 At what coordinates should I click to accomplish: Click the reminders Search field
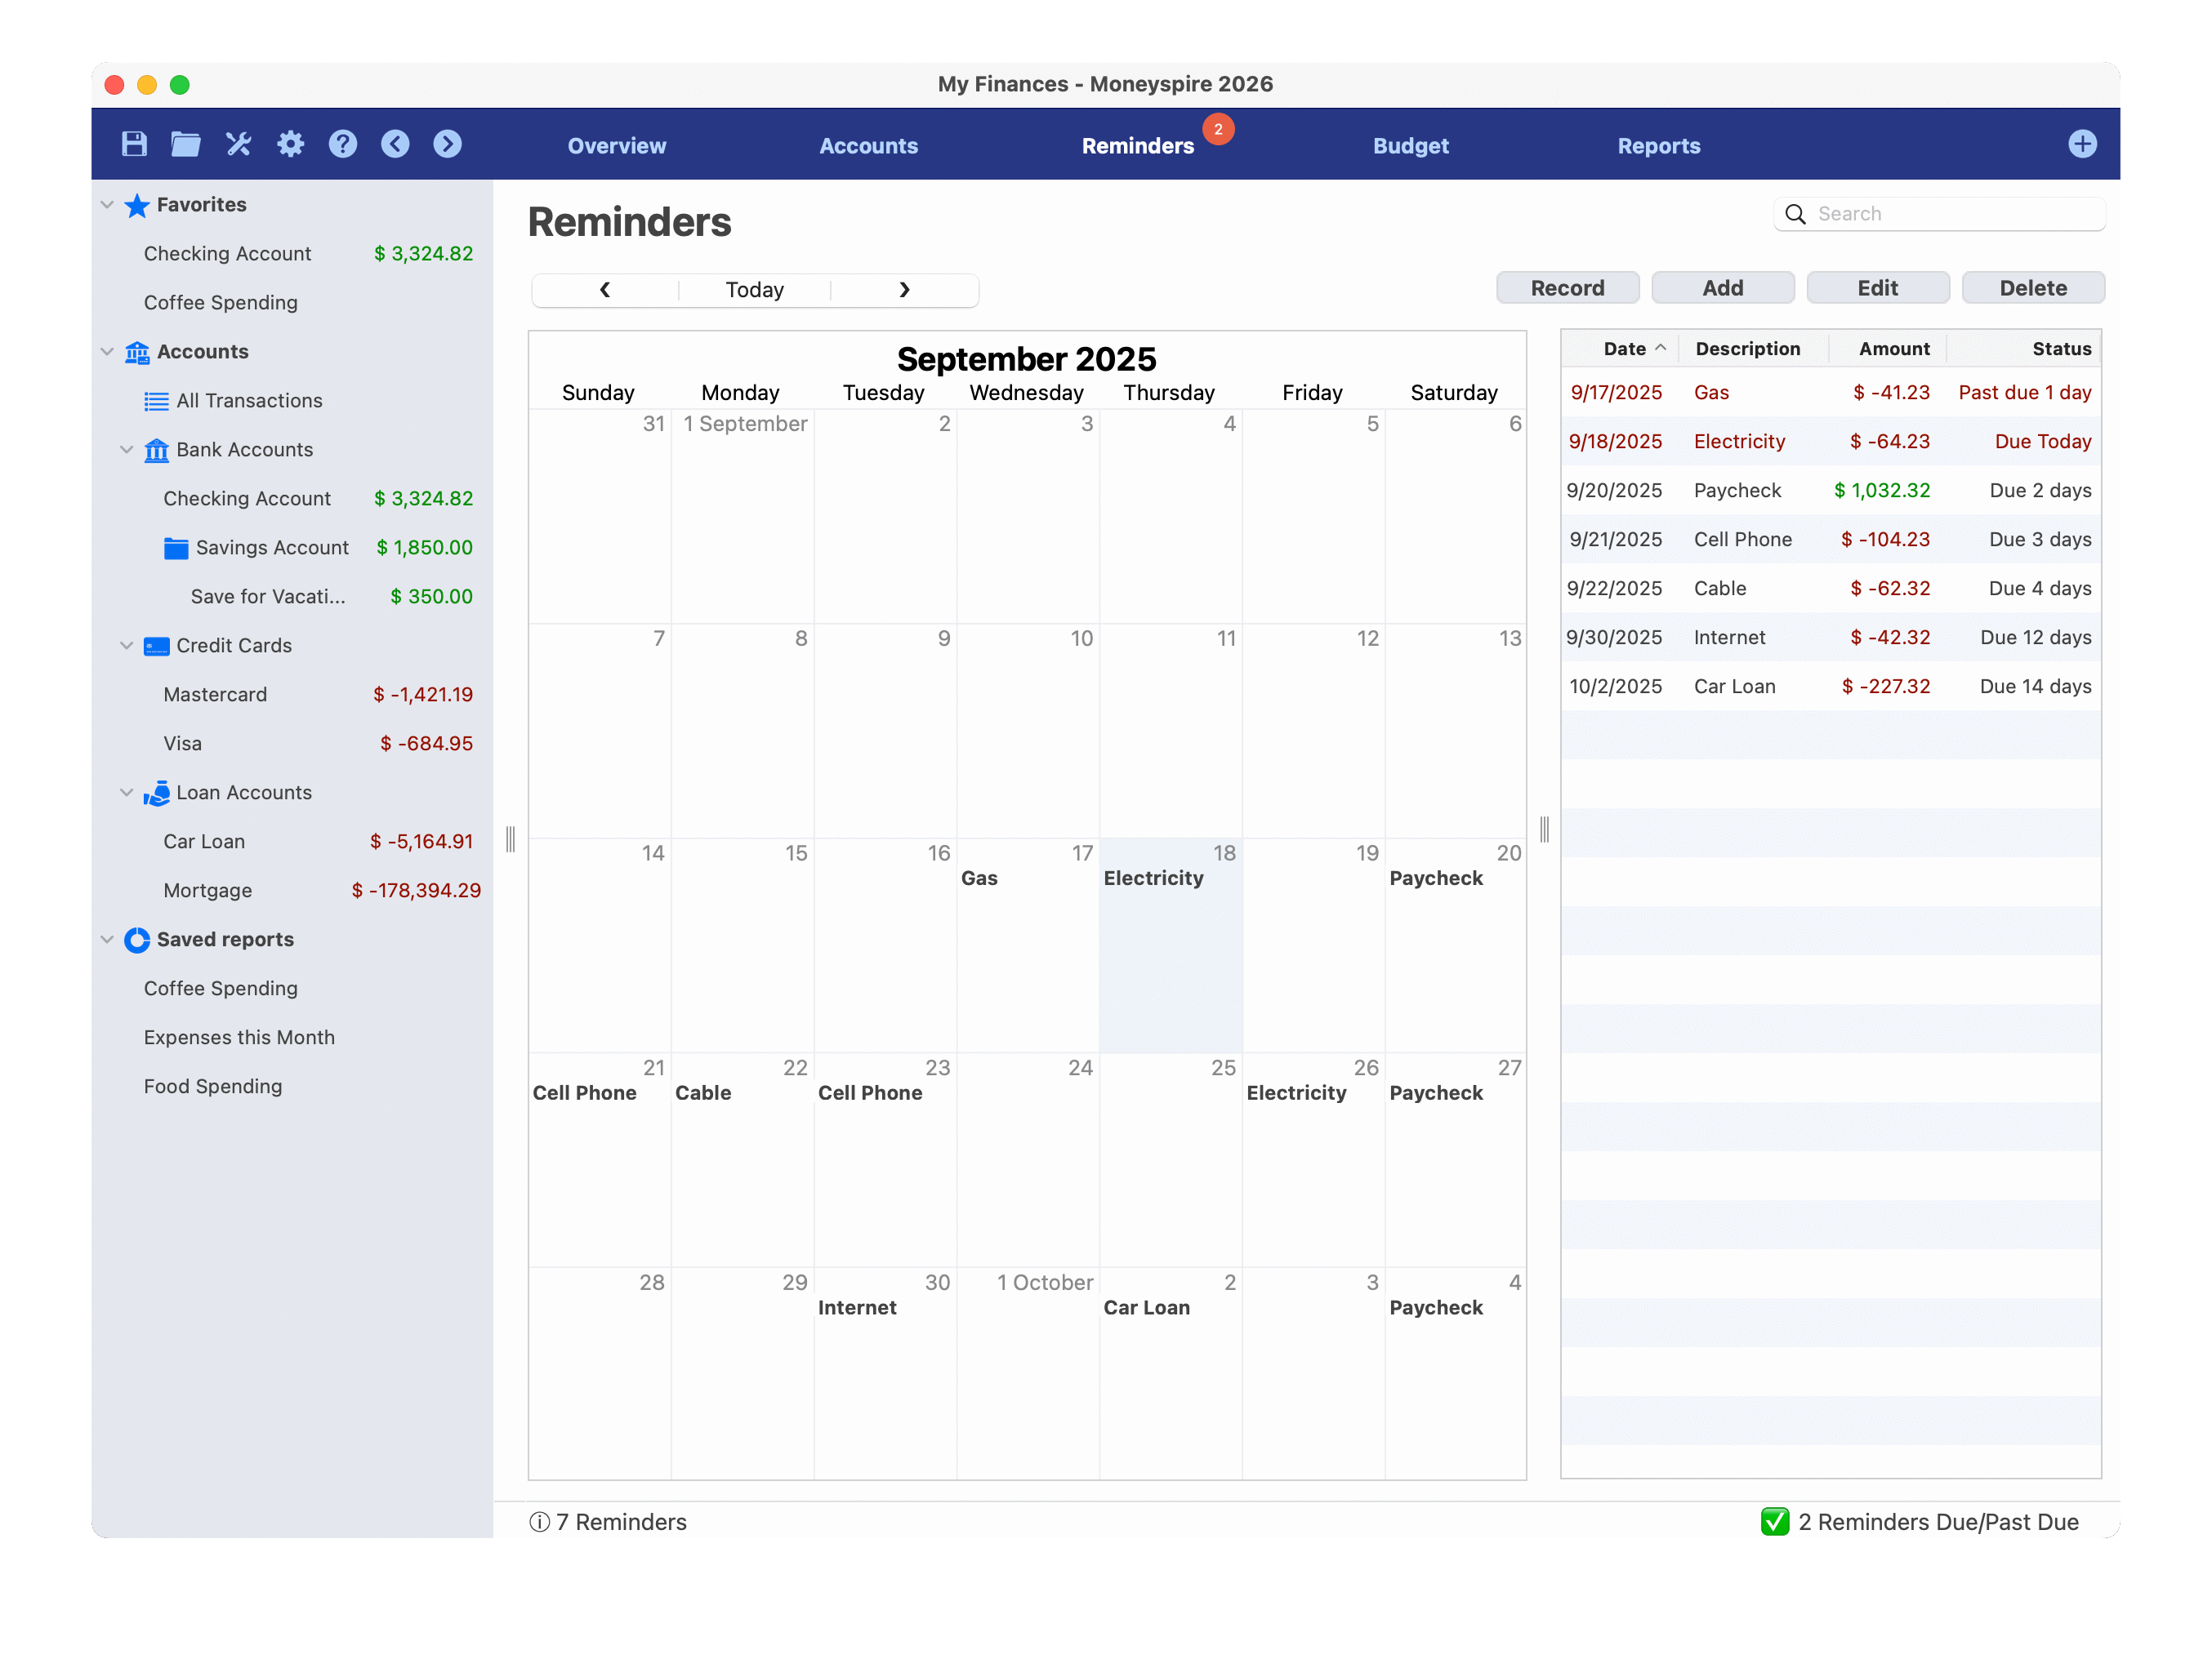(x=1950, y=214)
